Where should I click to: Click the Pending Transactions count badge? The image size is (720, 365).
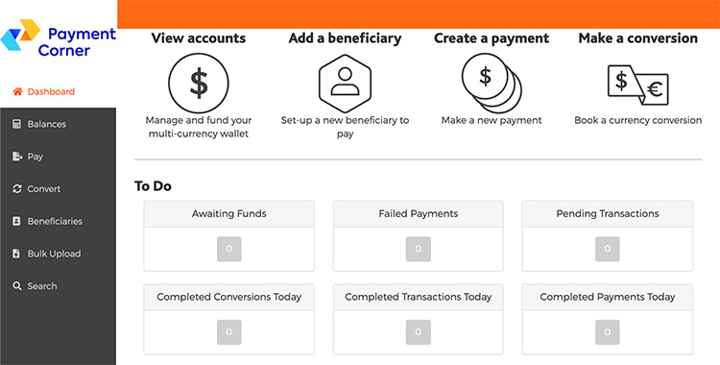point(607,249)
